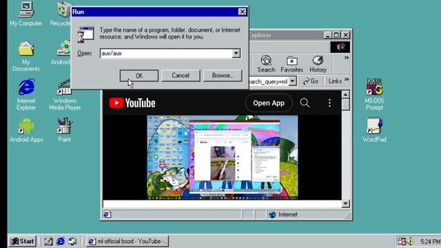The width and height of the screenshot is (441, 248).
Task: Expand Links bar chevron
Action: [x=347, y=79]
